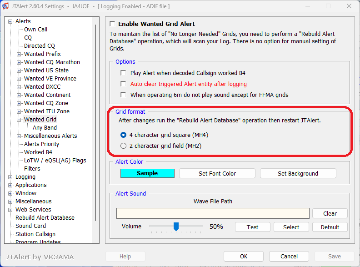Select 4 character grid square (MH4) option
This screenshot has height=267, width=360.
123,135
